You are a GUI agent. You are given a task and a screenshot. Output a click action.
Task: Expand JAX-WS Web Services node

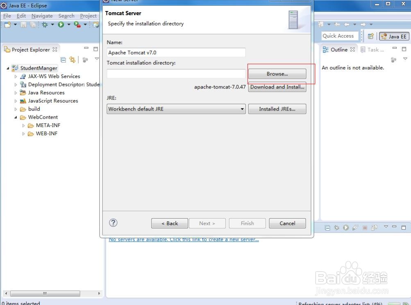(x=16, y=77)
